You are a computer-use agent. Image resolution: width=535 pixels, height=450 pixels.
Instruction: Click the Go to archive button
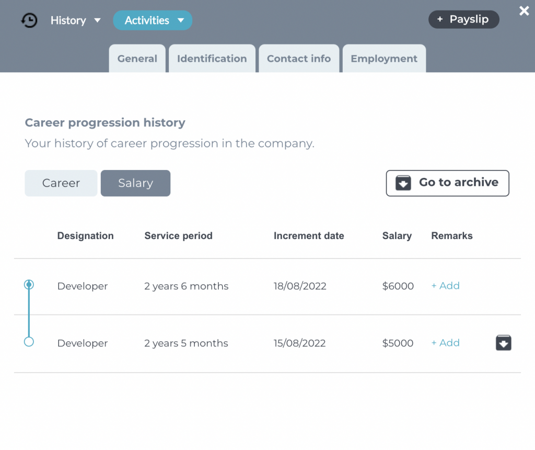pyautogui.click(x=447, y=183)
